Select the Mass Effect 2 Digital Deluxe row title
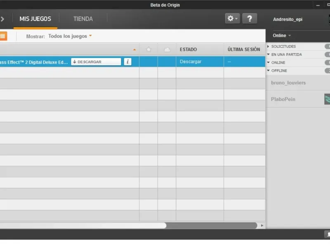The image size is (330, 247). pos(34,62)
